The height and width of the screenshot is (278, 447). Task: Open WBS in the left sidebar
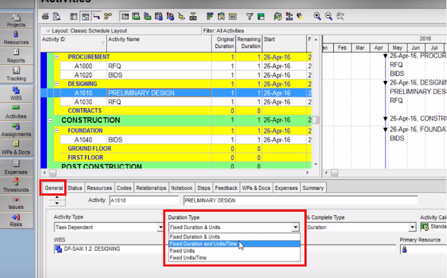pyautogui.click(x=16, y=94)
